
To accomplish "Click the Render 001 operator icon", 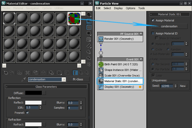I will point(100,39).
